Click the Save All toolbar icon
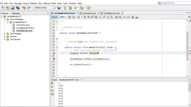Image resolution: width=191 pixels, height=107 pixels. pyautogui.click(x=18, y=8)
